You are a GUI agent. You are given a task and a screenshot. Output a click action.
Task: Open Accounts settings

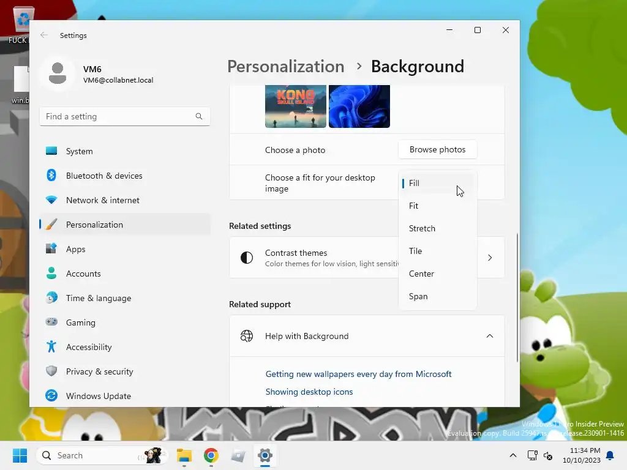[125, 274]
